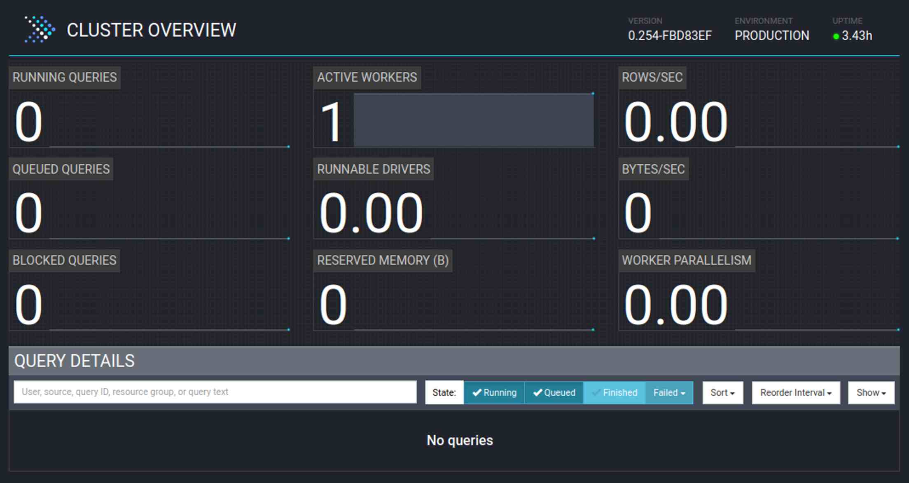Viewport: 909px width, 483px height.
Task: Toggle the Queued state filter
Action: click(x=554, y=392)
